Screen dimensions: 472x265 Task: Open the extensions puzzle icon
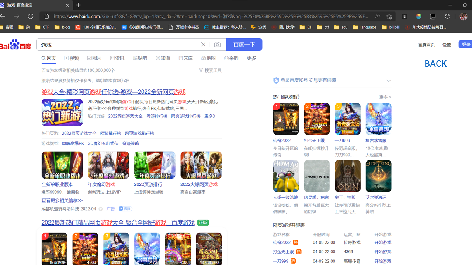coord(447,16)
